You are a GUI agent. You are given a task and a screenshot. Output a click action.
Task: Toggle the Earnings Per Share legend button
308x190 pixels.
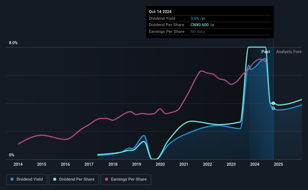(126, 180)
